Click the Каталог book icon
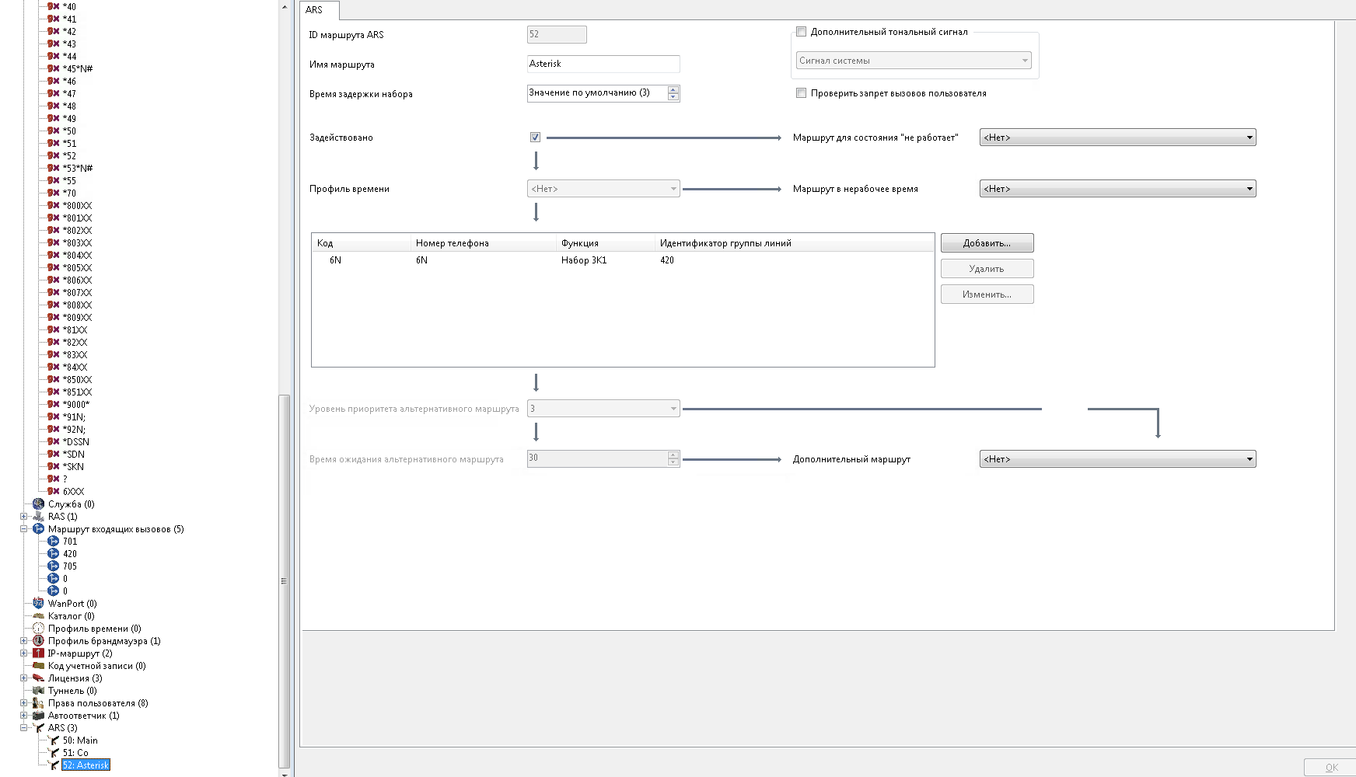The image size is (1356, 777). [38, 615]
